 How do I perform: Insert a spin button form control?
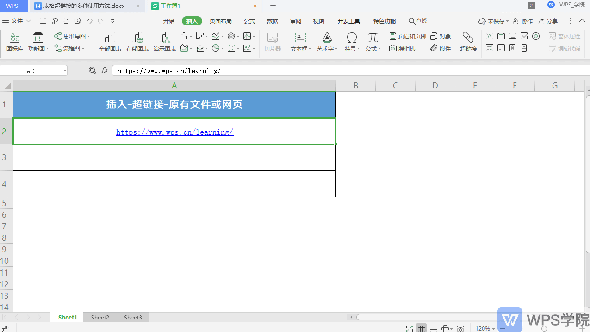tap(524, 48)
